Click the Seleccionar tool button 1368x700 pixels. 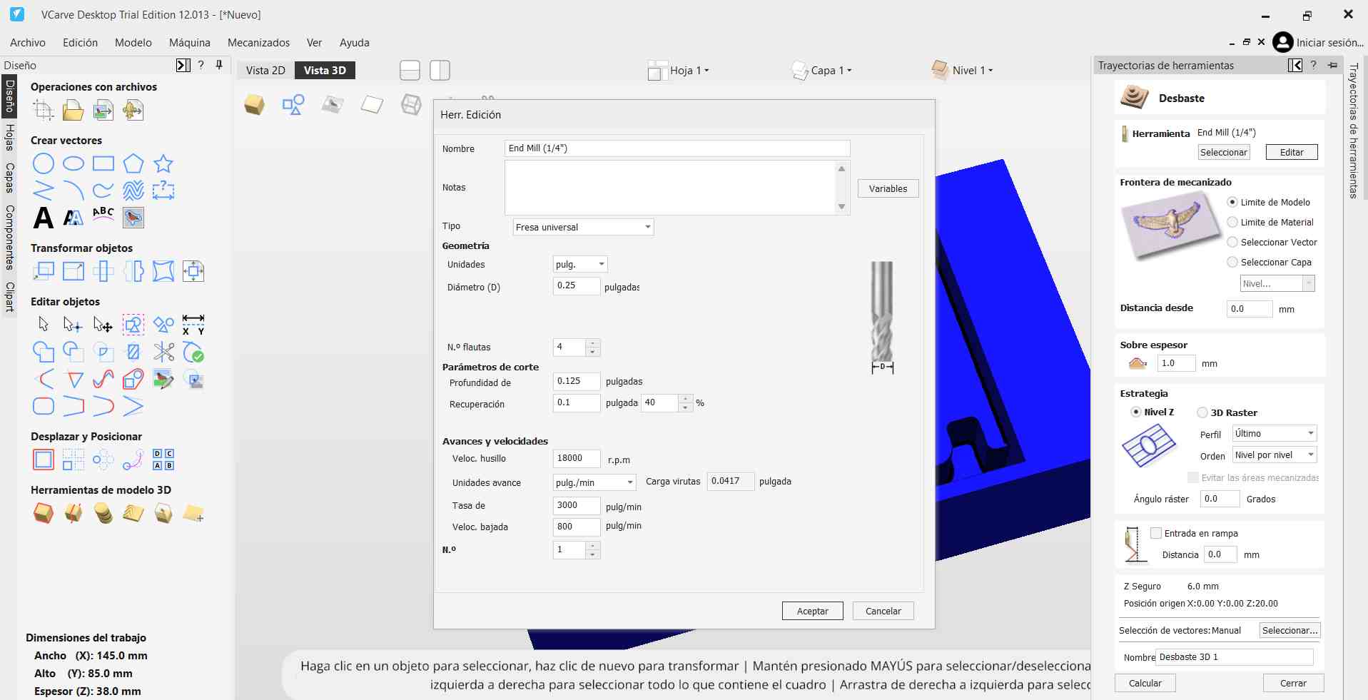[1223, 152]
